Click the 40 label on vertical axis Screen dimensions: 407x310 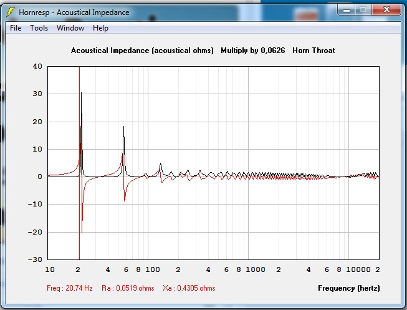[x=37, y=66]
